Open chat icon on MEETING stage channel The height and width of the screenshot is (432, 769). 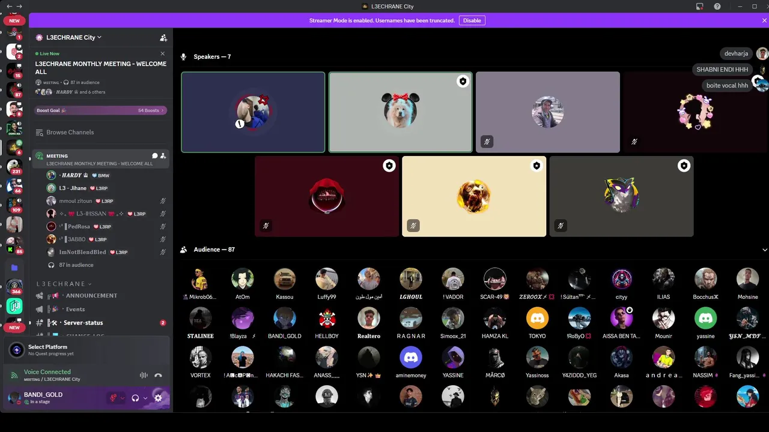(x=154, y=156)
